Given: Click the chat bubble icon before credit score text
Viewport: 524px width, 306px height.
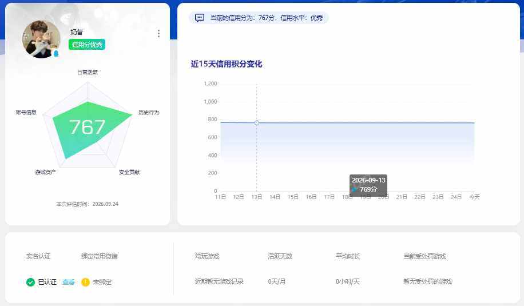Looking at the screenshot, I should click(x=200, y=18).
